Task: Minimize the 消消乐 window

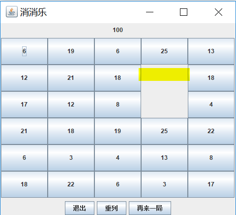Action: click(x=149, y=12)
